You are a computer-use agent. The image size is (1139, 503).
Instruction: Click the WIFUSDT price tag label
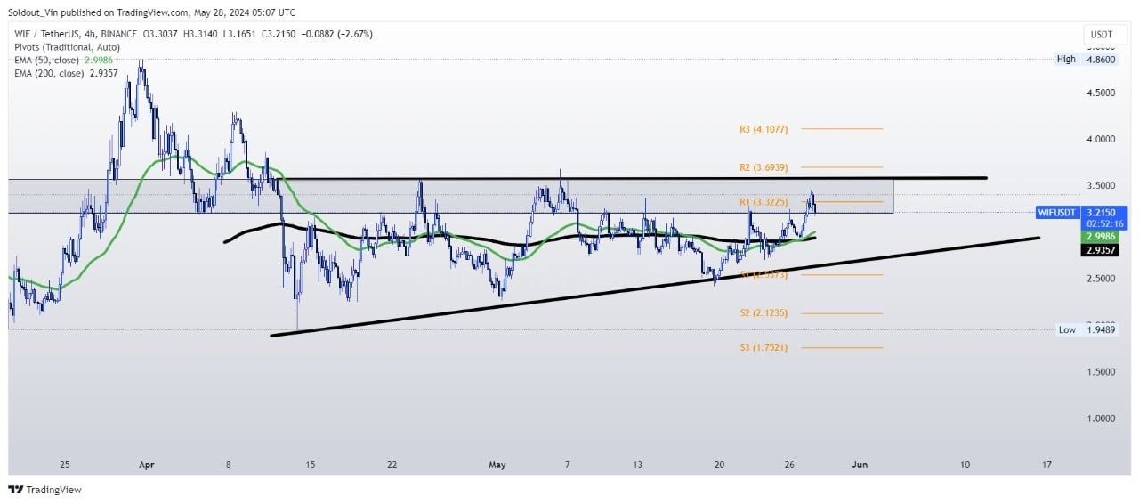tap(1057, 213)
